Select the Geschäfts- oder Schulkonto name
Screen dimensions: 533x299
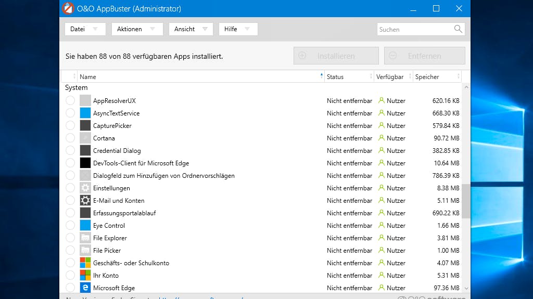click(x=131, y=263)
